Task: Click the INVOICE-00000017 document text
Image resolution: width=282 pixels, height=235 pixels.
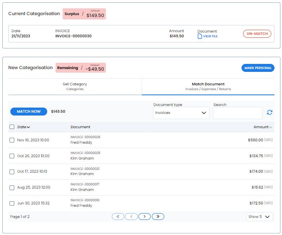Action: click(x=85, y=184)
